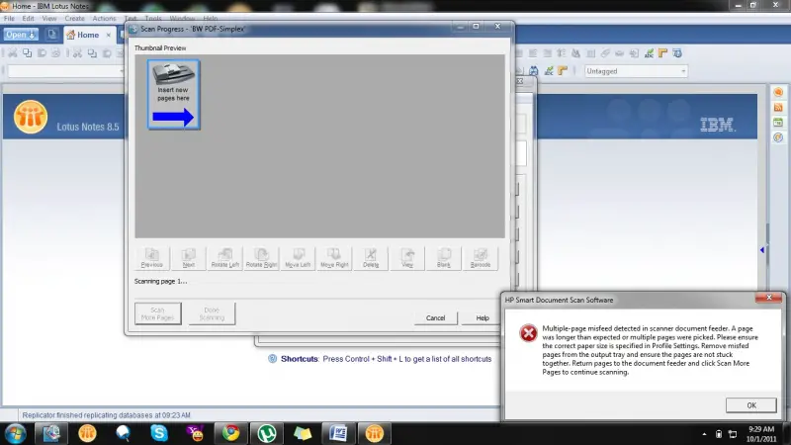Click the View page icon

pos(407,258)
